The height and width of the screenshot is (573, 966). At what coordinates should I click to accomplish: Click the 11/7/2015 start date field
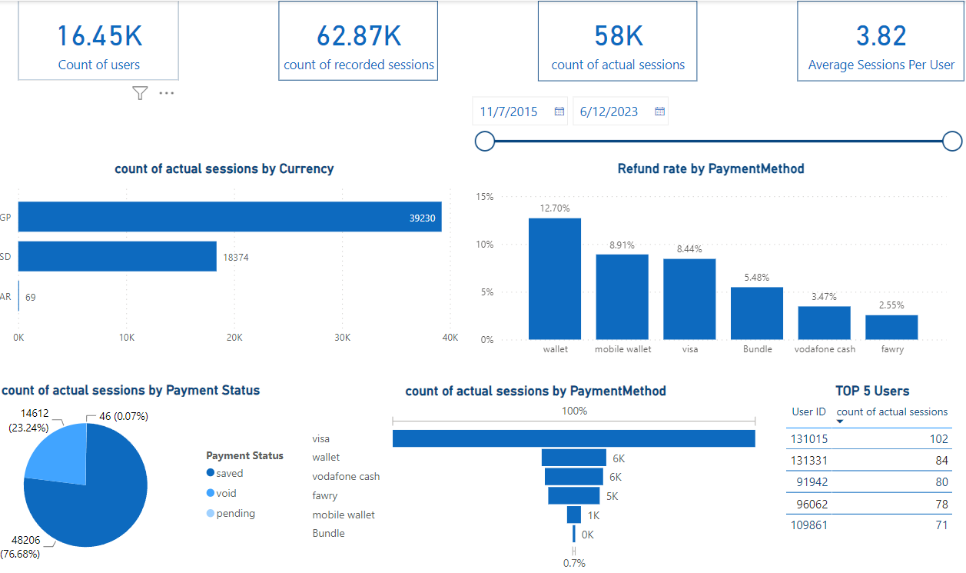[x=509, y=112]
